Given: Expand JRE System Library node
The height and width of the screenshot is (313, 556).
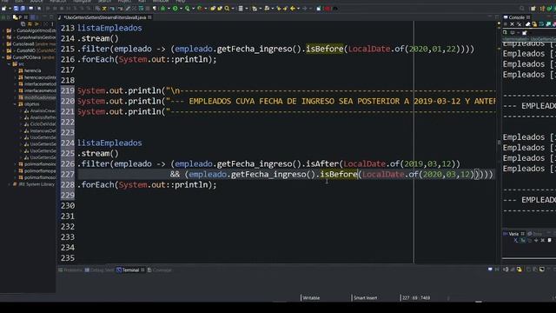Looking at the screenshot, I should pos(9,184).
